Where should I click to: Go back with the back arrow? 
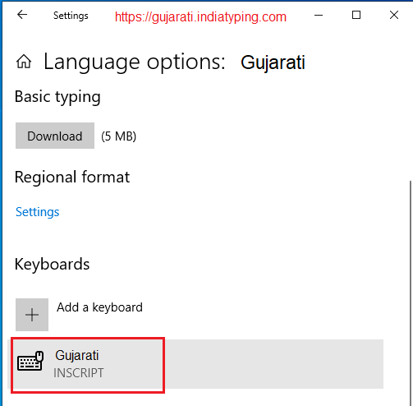[22, 15]
